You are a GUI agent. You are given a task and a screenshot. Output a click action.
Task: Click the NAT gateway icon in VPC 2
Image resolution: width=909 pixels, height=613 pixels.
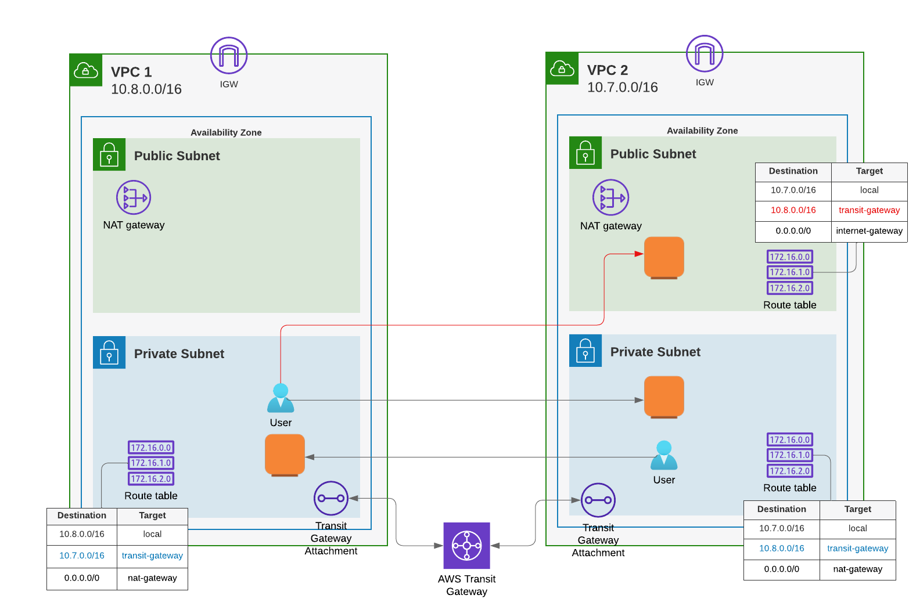[610, 197]
